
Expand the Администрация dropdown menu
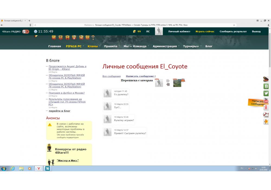point(166,46)
